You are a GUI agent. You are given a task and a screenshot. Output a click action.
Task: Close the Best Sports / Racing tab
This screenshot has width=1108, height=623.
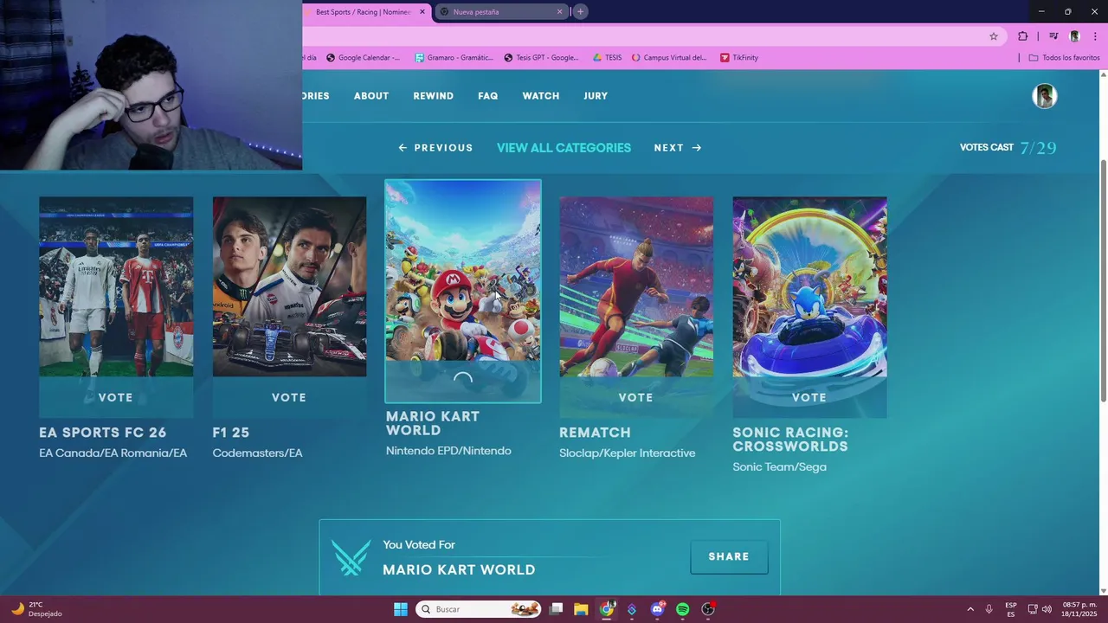coord(422,11)
